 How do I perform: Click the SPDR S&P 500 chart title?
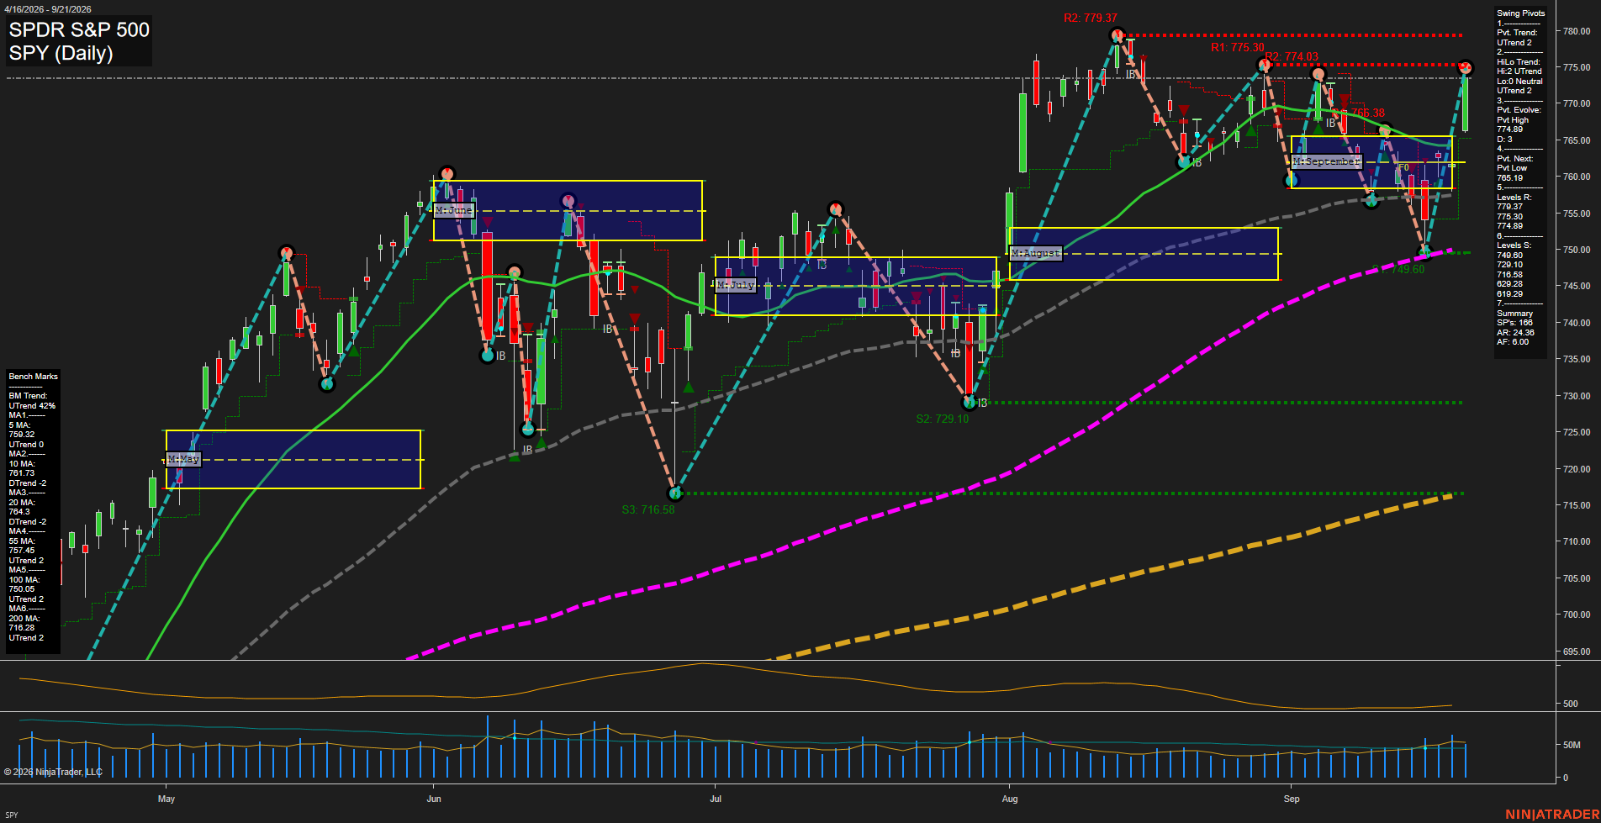pyautogui.click(x=79, y=29)
